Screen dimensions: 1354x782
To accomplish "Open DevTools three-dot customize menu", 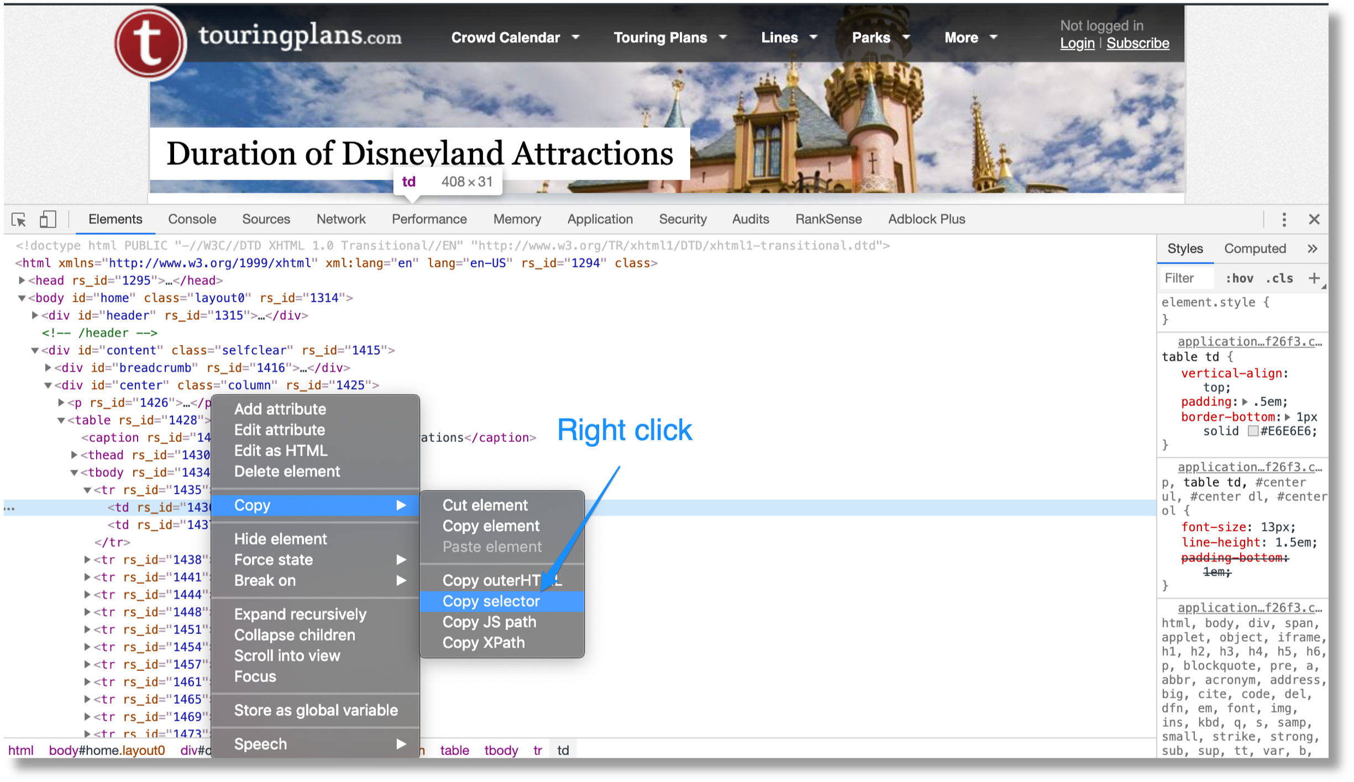I will click(x=1284, y=220).
